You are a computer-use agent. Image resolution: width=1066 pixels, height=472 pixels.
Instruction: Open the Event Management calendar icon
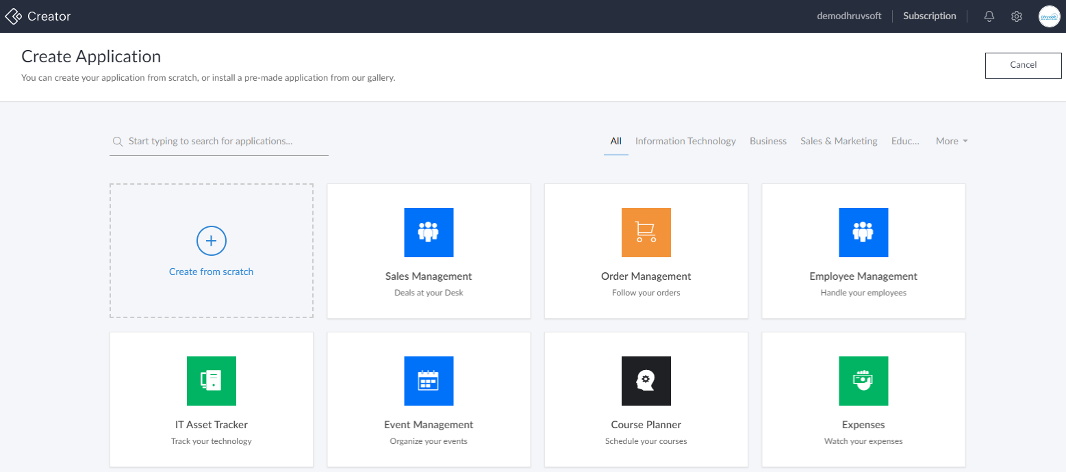(429, 381)
